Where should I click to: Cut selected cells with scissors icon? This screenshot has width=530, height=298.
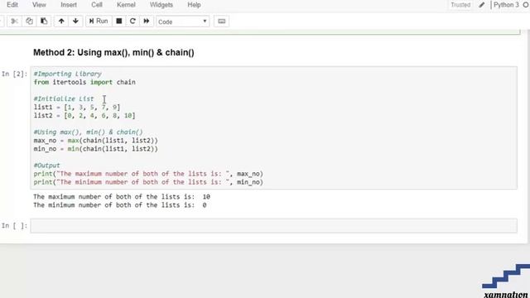click(x=14, y=22)
